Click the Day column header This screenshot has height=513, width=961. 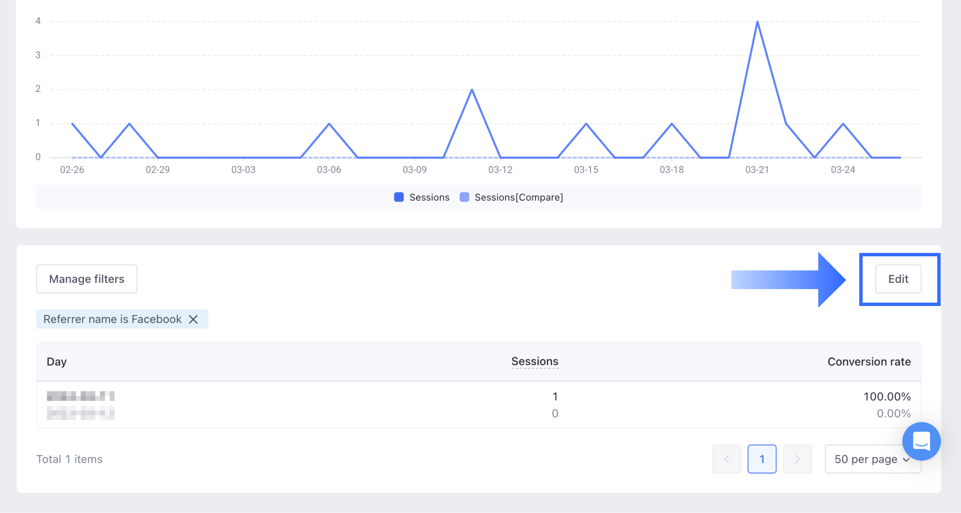tap(57, 362)
